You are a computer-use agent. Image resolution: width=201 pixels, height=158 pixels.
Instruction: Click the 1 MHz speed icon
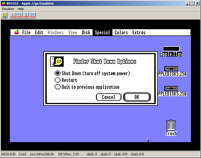point(13,15)
